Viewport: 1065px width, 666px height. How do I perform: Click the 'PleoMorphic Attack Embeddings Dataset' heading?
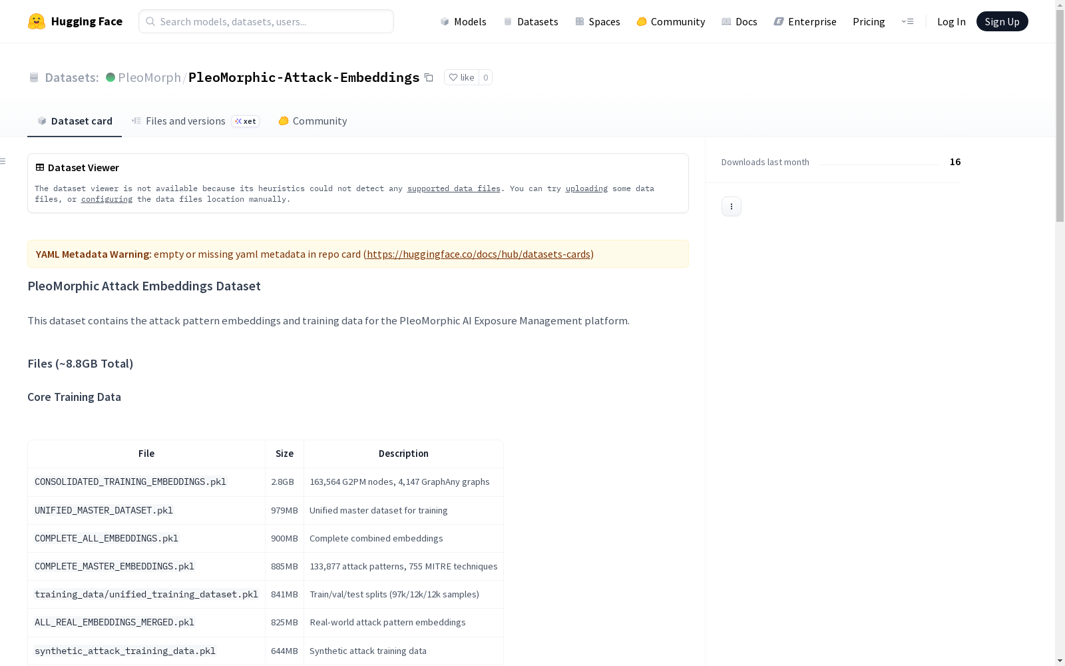[x=144, y=286]
